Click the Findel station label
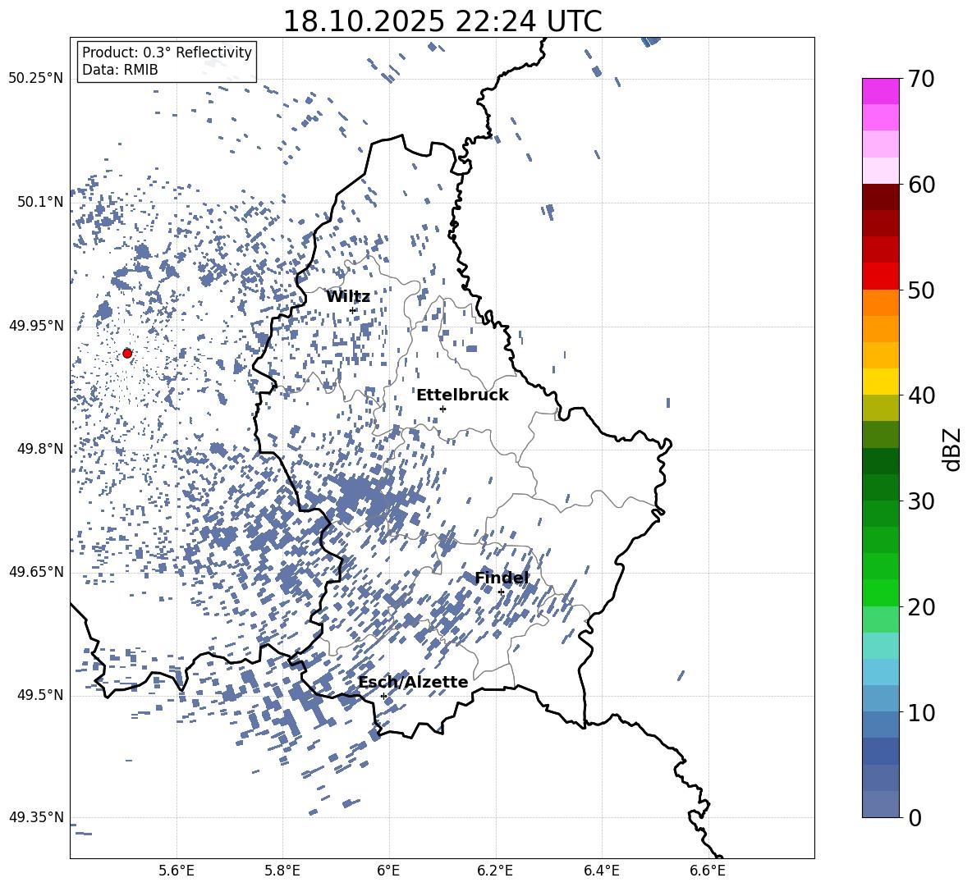The image size is (972, 887). click(502, 578)
